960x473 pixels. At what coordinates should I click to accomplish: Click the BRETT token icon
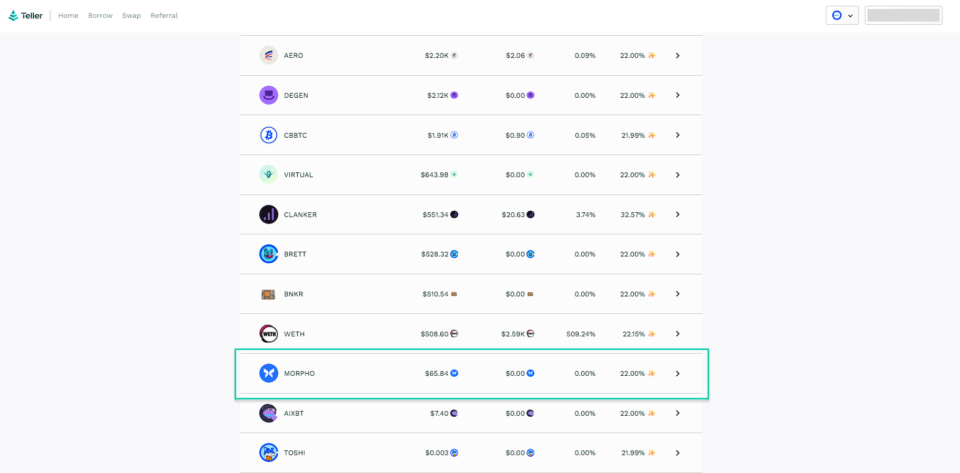(268, 254)
